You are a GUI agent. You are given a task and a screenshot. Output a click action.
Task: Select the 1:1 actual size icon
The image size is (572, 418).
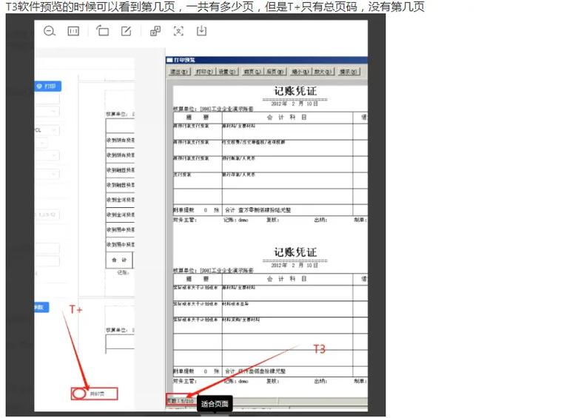click(x=73, y=31)
